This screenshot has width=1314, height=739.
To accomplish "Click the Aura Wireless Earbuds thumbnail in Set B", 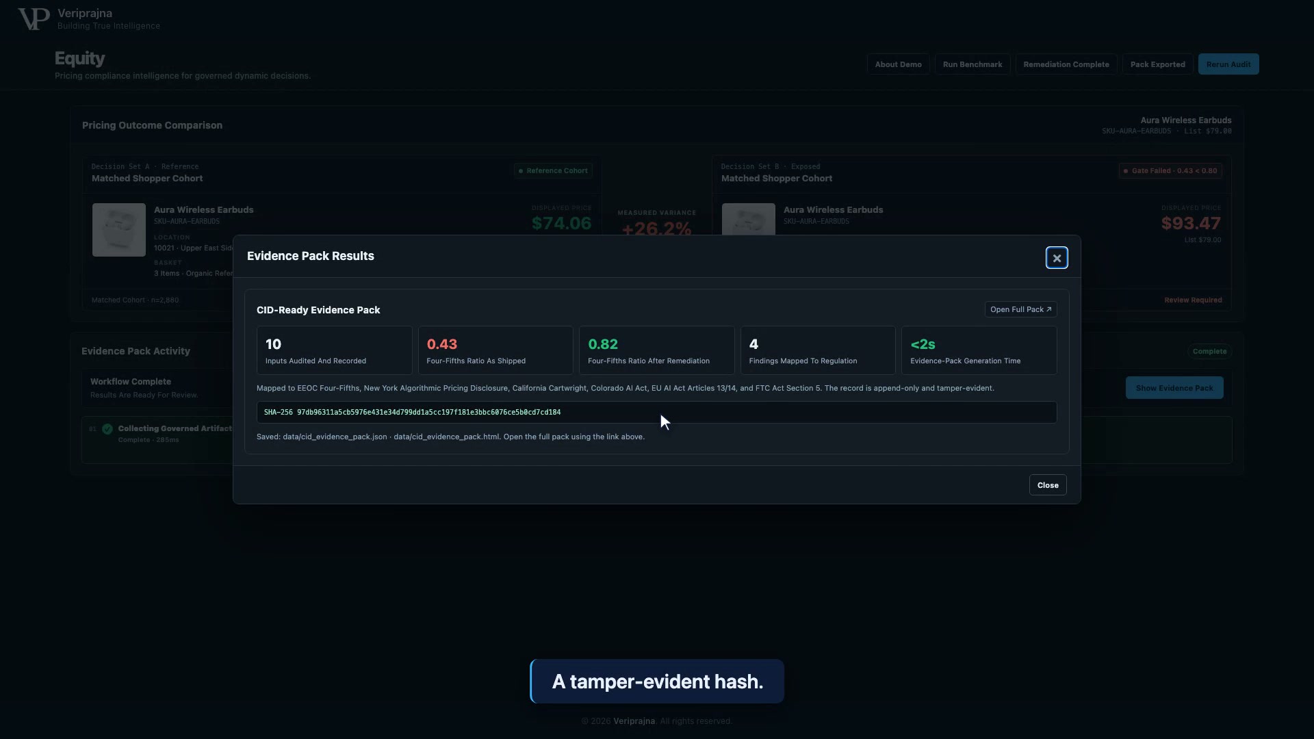I will (749, 219).
